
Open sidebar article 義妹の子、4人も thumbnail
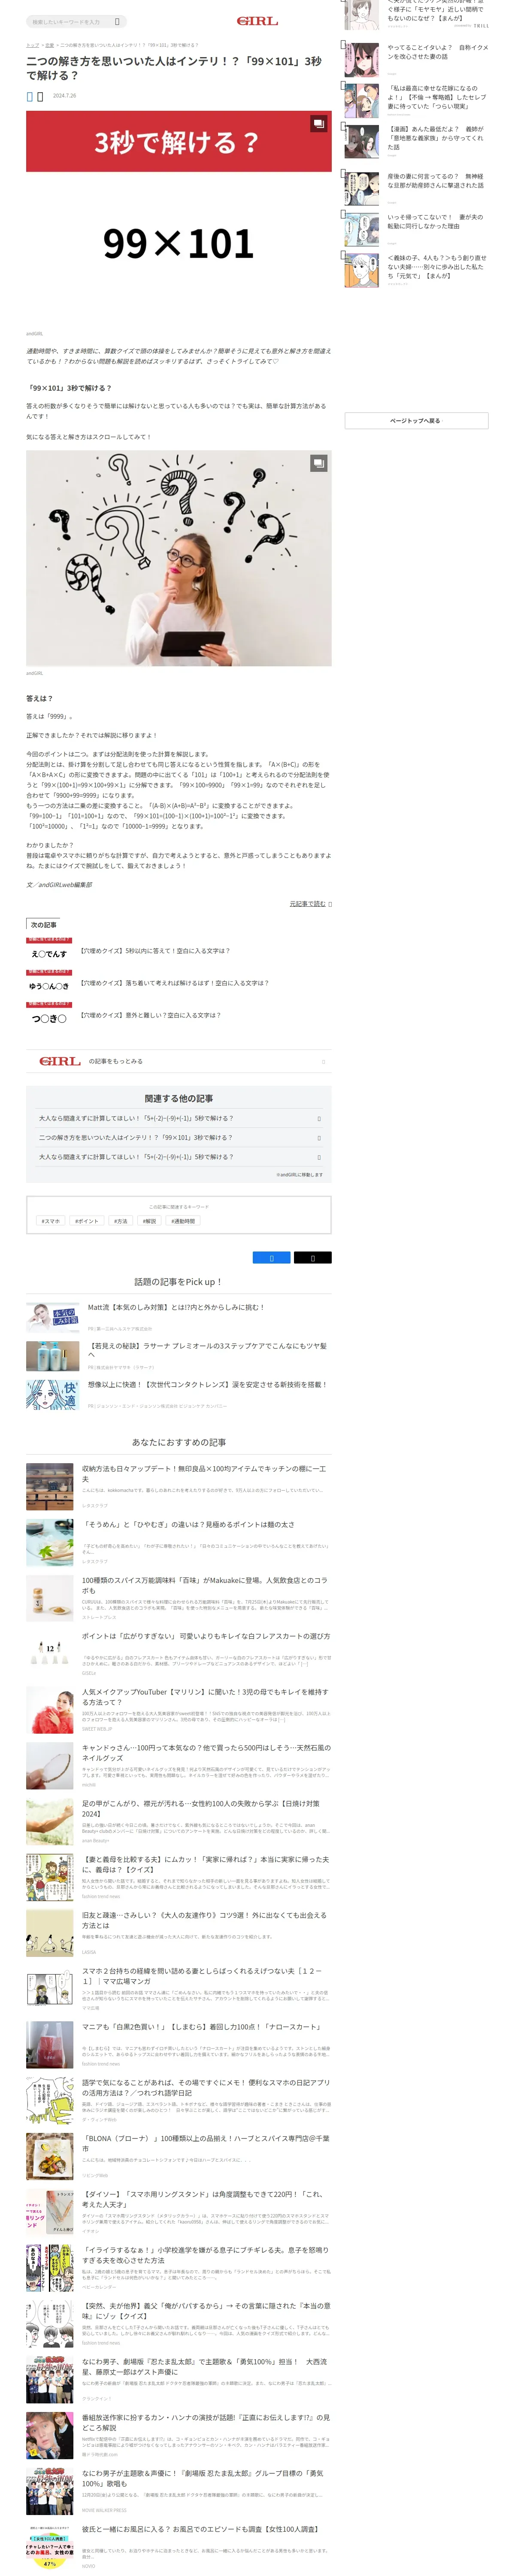[362, 269]
